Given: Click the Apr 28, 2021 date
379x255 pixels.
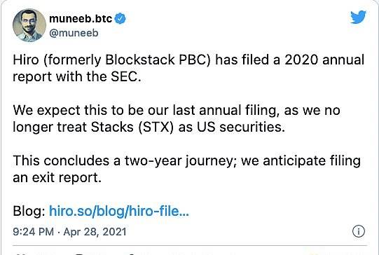Looking at the screenshot, I should coord(95,232).
